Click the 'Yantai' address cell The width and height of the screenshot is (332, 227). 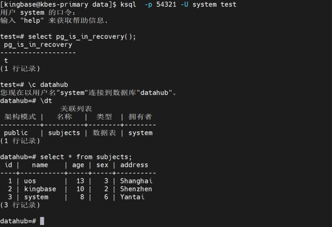(132, 197)
